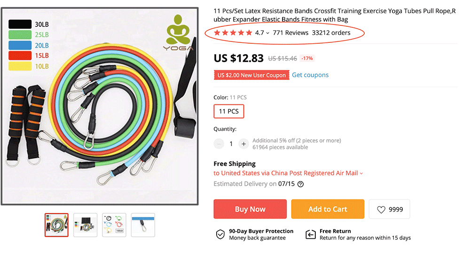Select the 11 PCS color option
This screenshot has height=253, width=470.
[229, 111]
